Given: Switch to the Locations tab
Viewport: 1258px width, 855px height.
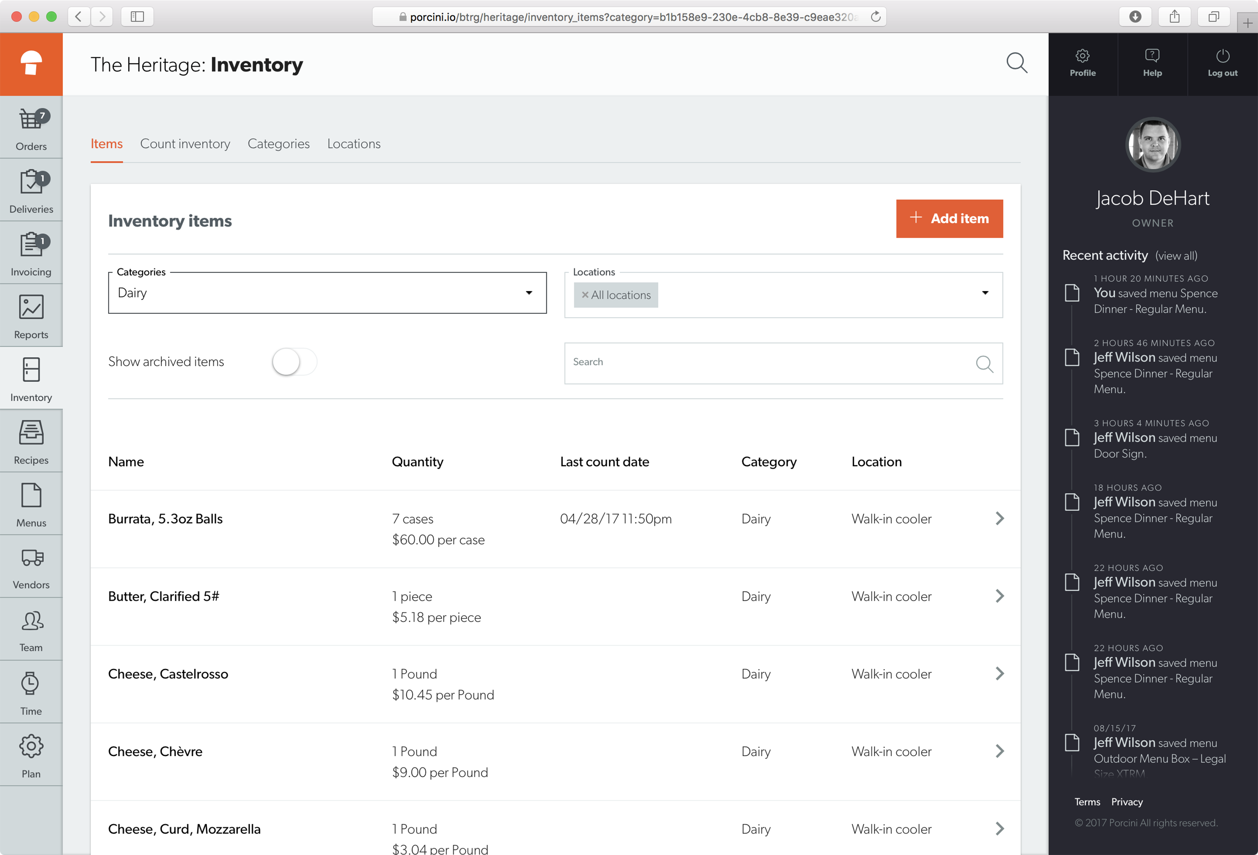Looking at the screenshot, I should point(353,144).
